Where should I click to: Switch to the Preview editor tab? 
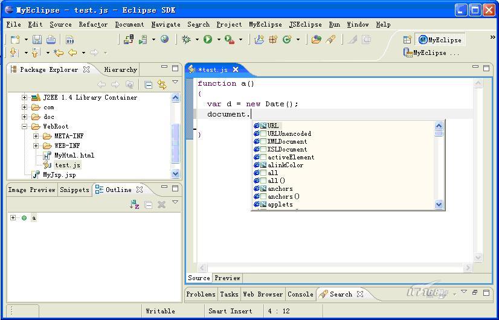point(227,278)
